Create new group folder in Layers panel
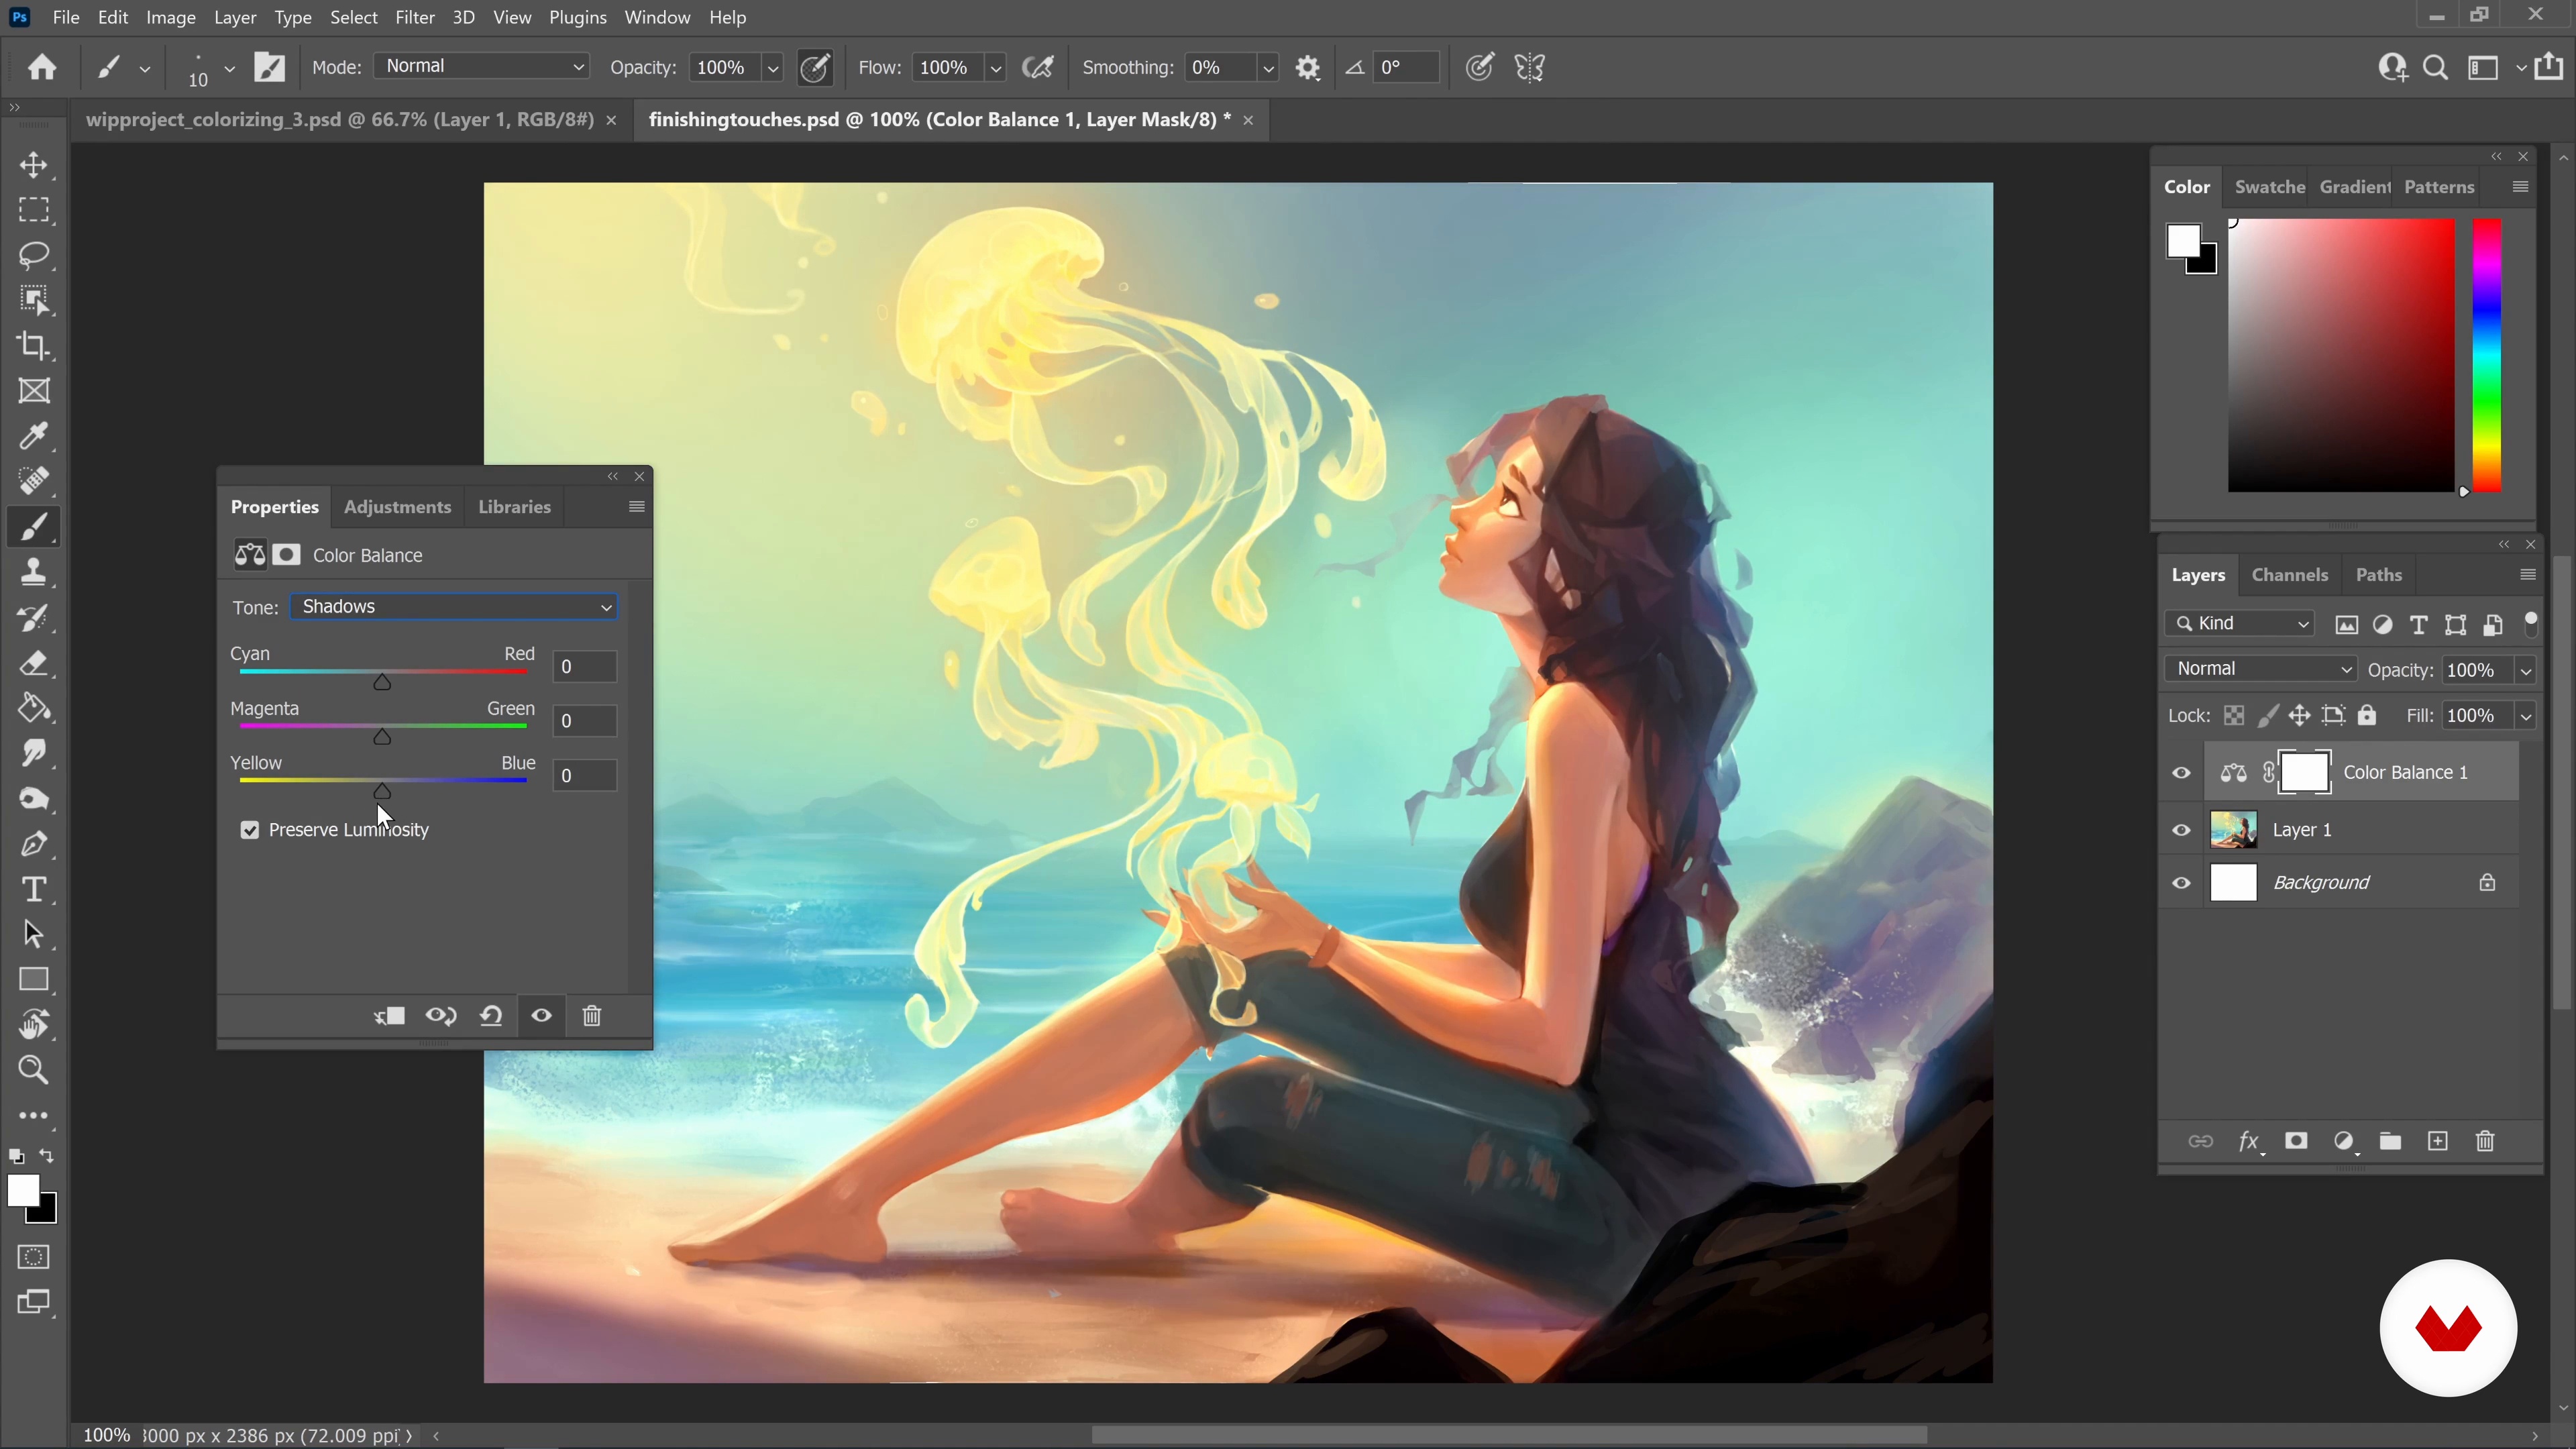 2390,1141
